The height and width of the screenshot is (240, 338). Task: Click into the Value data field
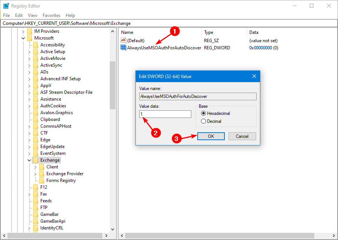point(165,114)
